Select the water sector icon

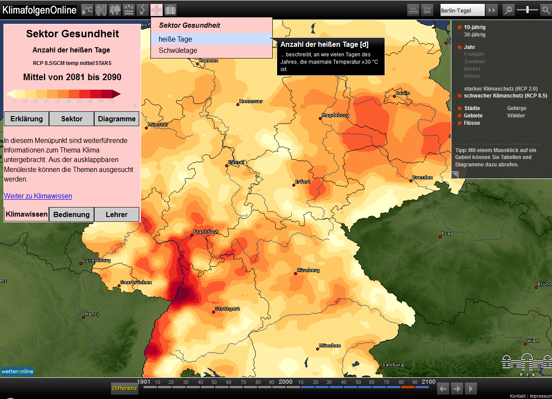click(129, 10)
